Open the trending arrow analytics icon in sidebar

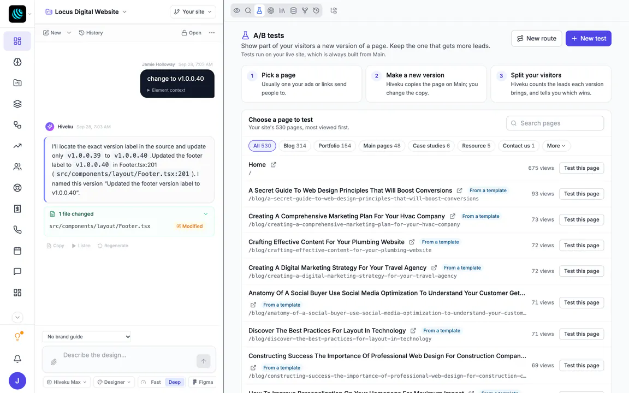point(17,146)
